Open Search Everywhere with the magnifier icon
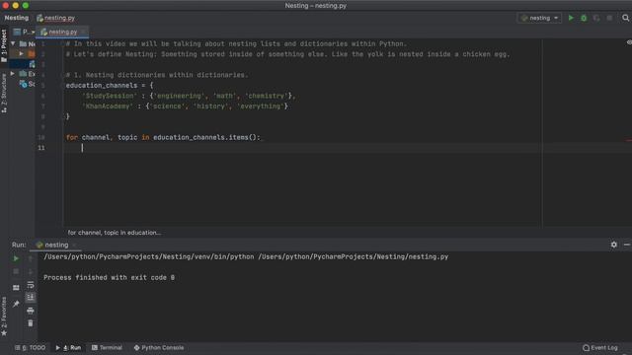 pyautogui.click(x=625, y=18)
